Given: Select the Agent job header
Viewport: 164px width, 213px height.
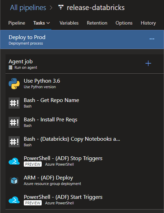Looking at the screenshot, I should pos(84,64).
